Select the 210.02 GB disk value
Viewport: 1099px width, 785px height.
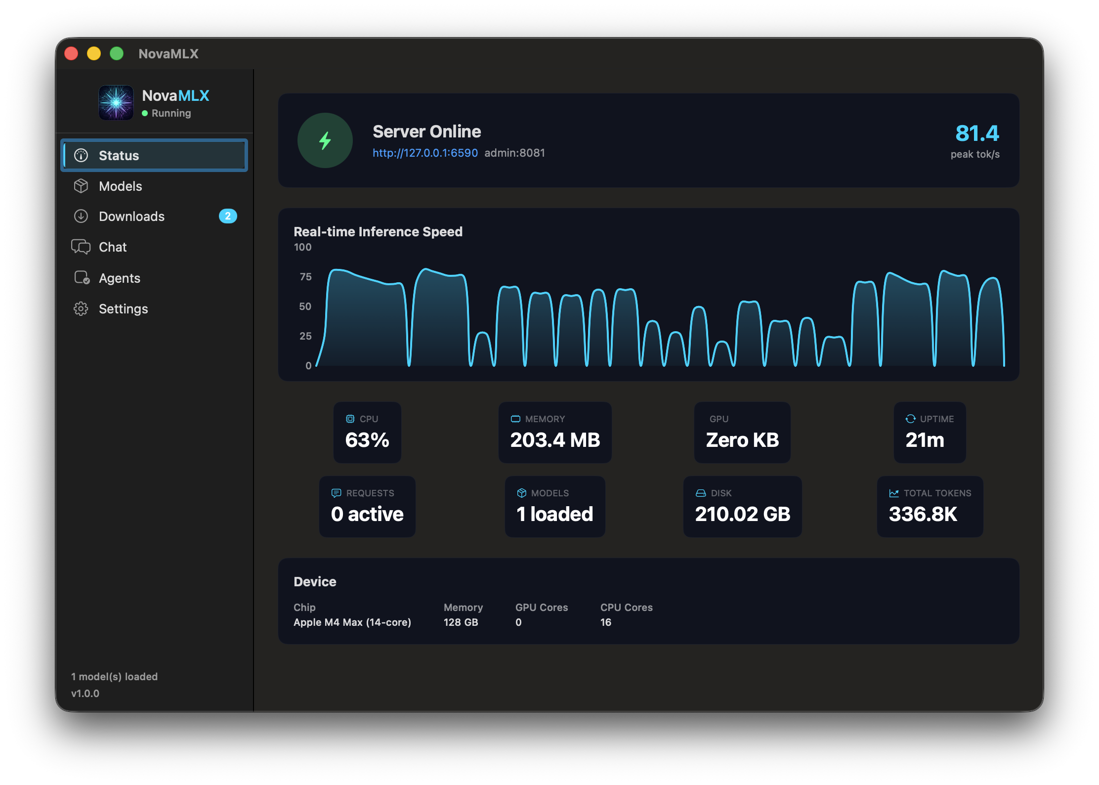tap(743, 514)
